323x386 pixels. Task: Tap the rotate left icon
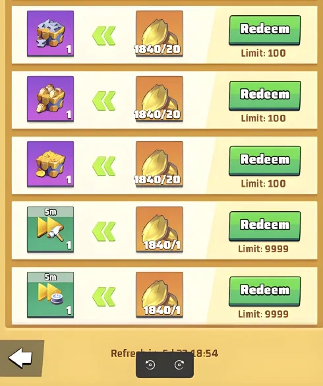150,365
